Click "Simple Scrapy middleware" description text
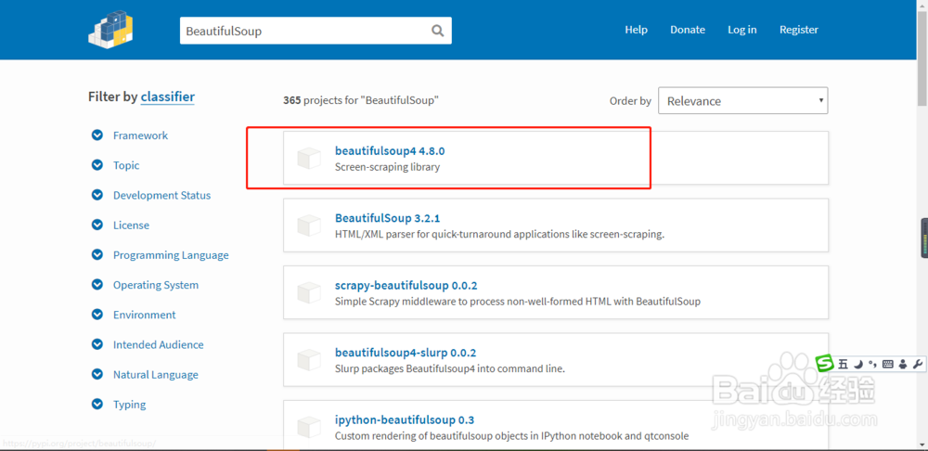 click(x=517, y=302)
